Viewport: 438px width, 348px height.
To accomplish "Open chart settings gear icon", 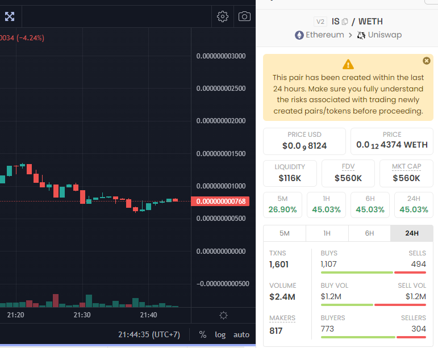I will click(x=222, y=16).
